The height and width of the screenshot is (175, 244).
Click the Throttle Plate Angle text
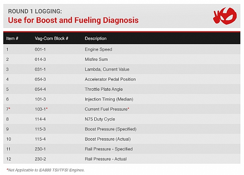pyautogui.click(x=104, y=89)
